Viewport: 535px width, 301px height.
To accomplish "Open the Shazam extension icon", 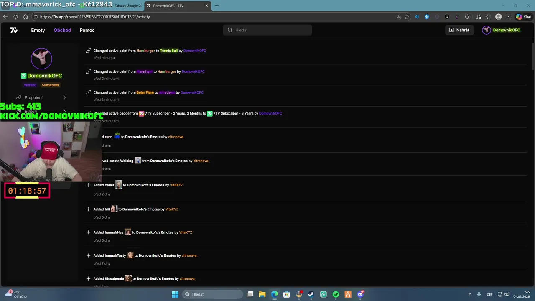I will [x=427, y=17].
